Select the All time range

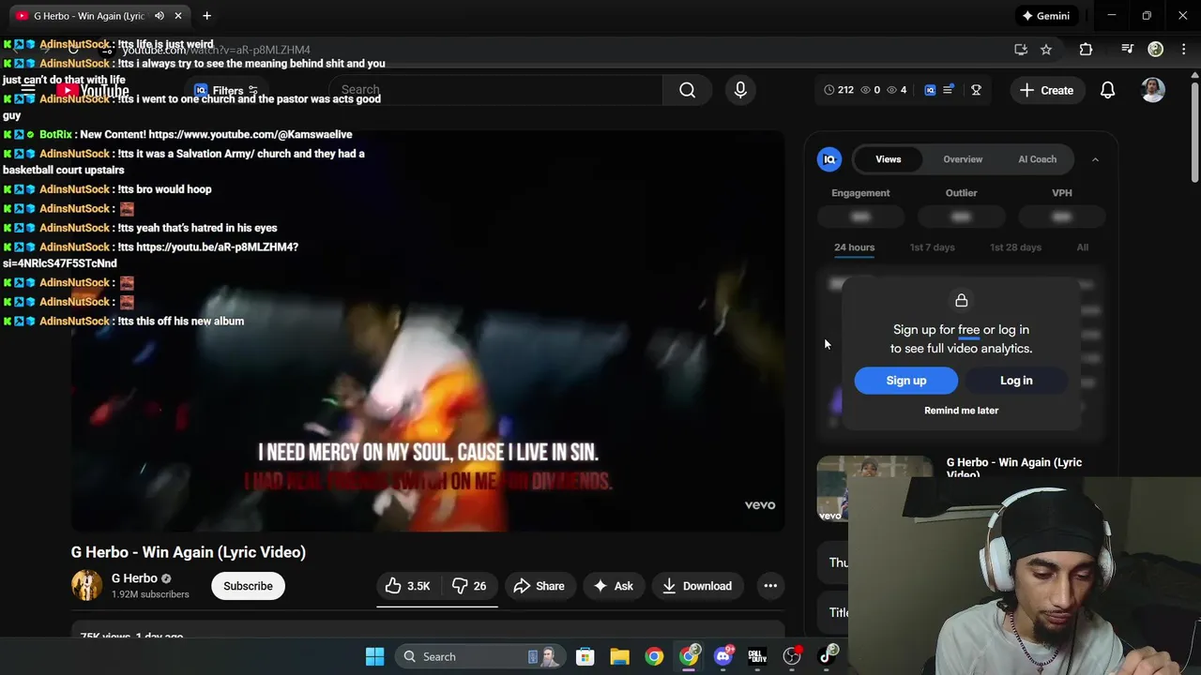pos(1083,247)
